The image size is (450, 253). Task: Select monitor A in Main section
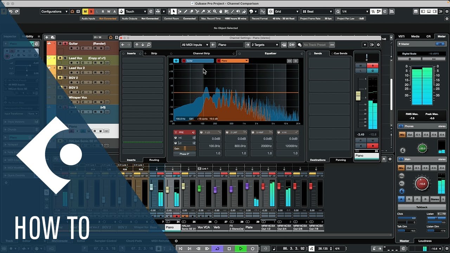pos(401,199)
